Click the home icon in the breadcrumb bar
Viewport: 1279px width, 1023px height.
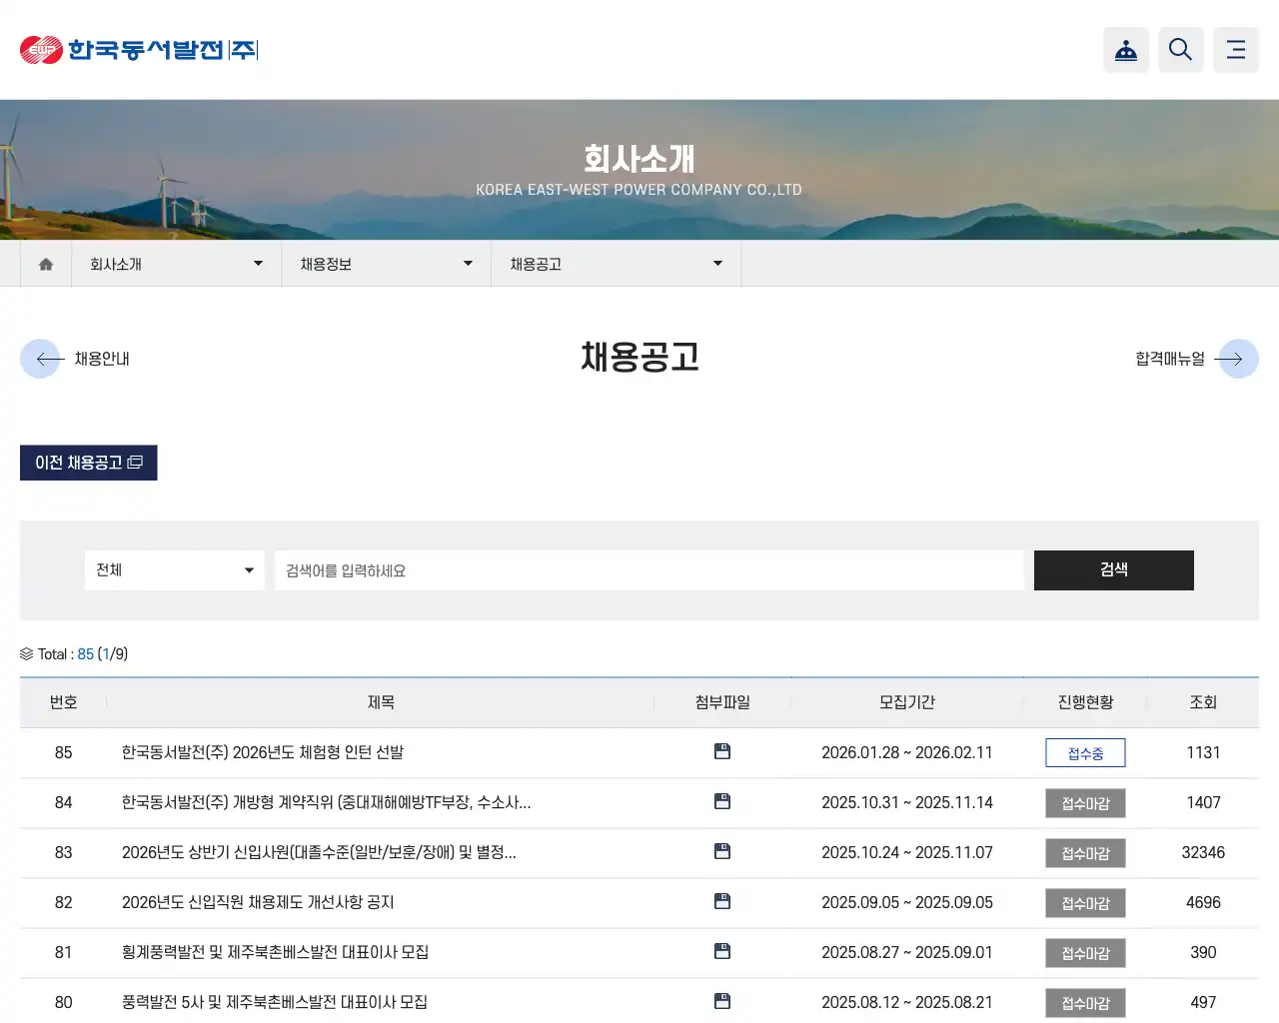(x=44, y=263)
